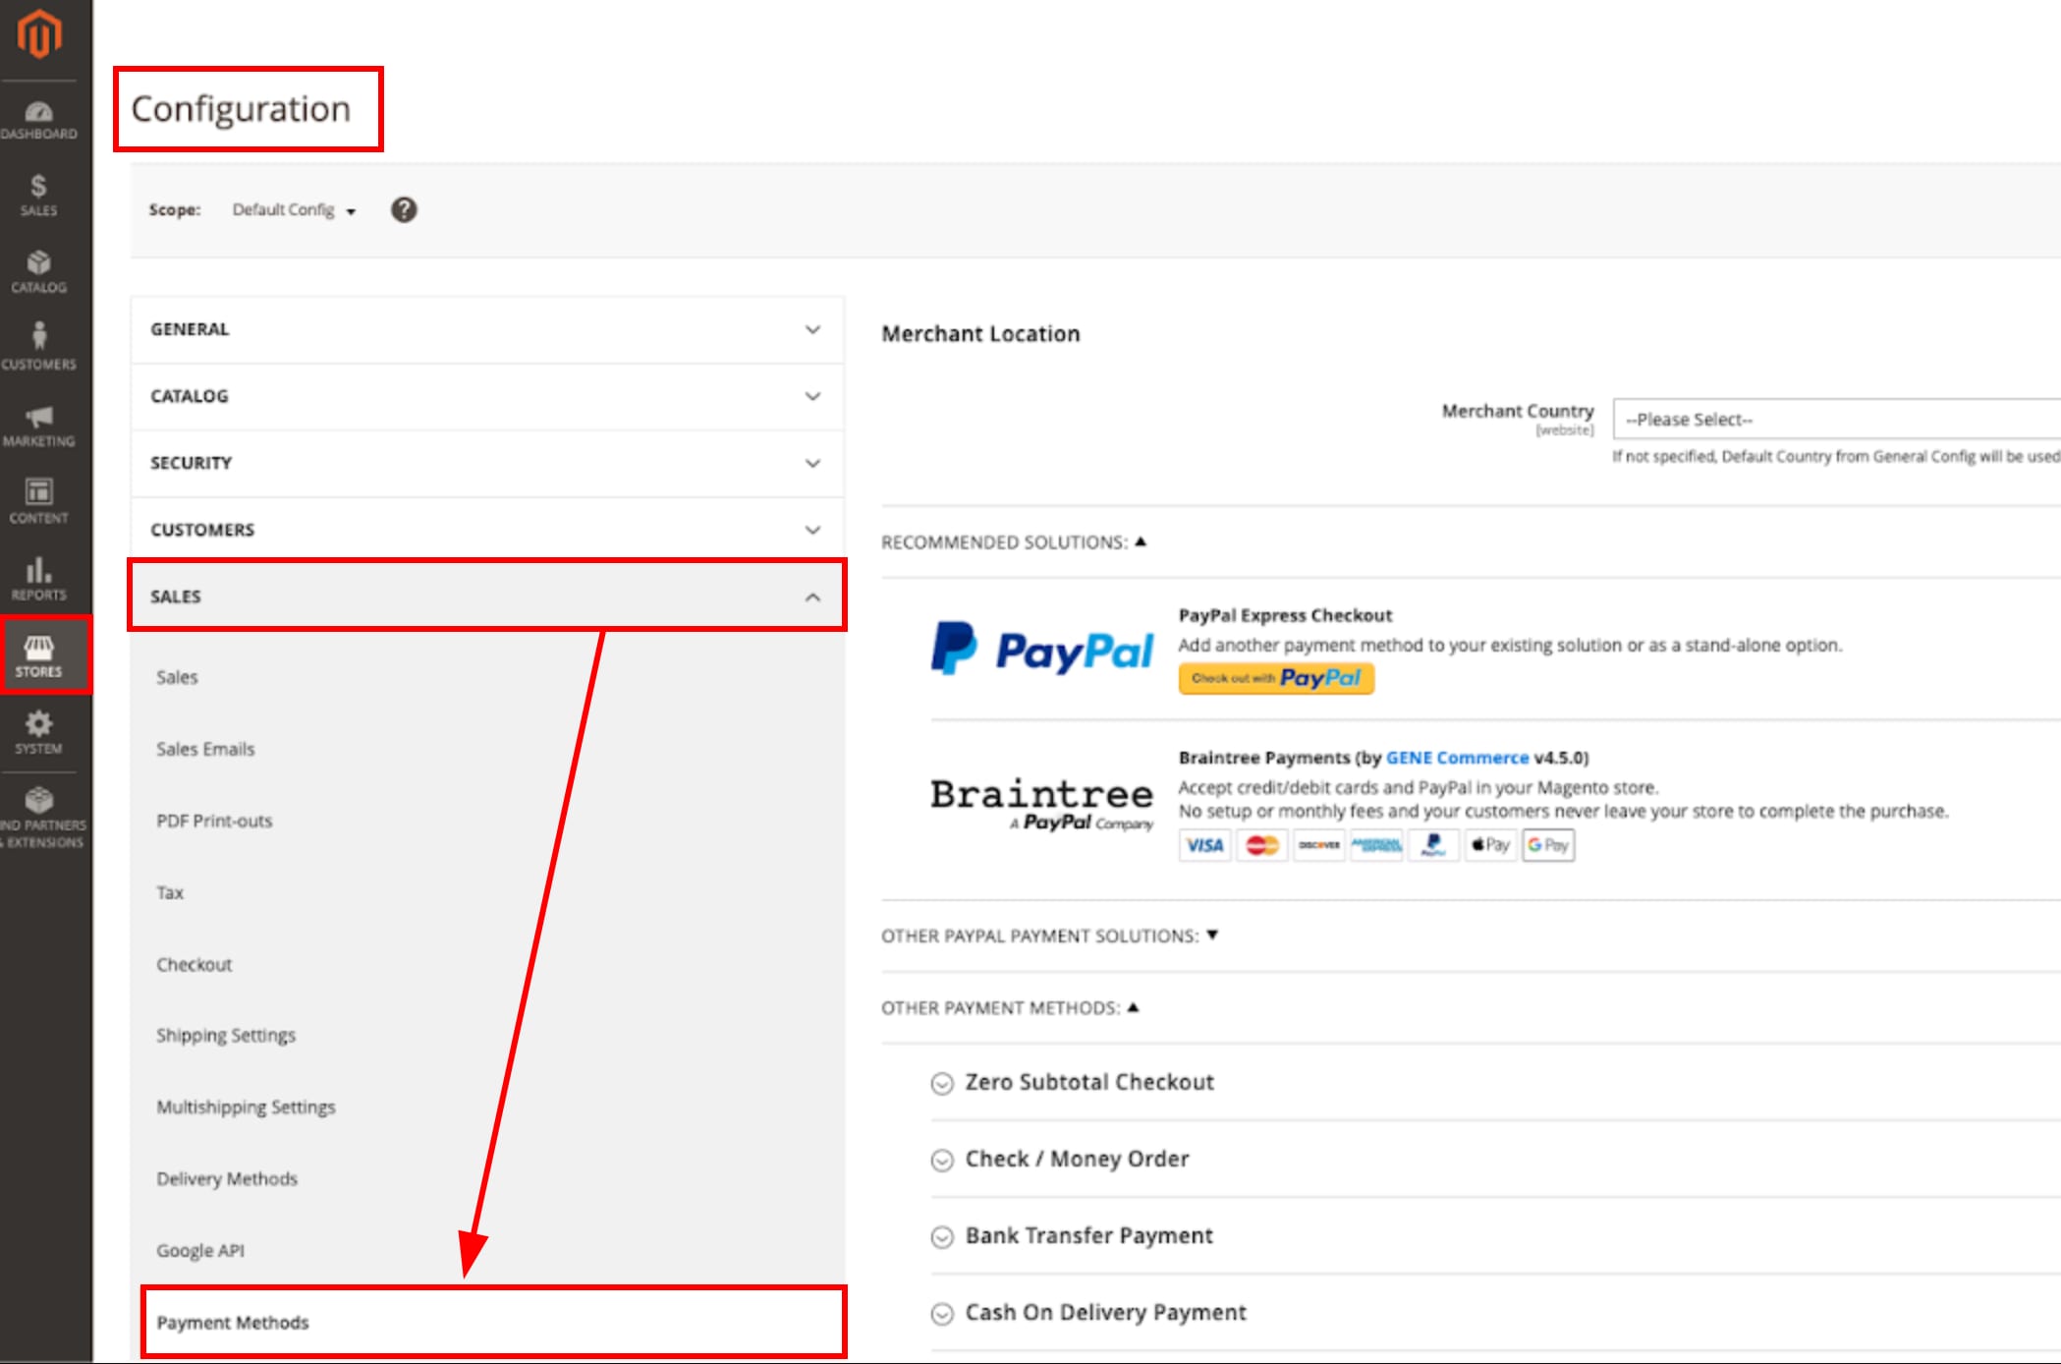Image resolution: width=2061 pixels, height=1364 pixels.
Task: Click the Check out with PayPal button
Action: [1275, 678]
